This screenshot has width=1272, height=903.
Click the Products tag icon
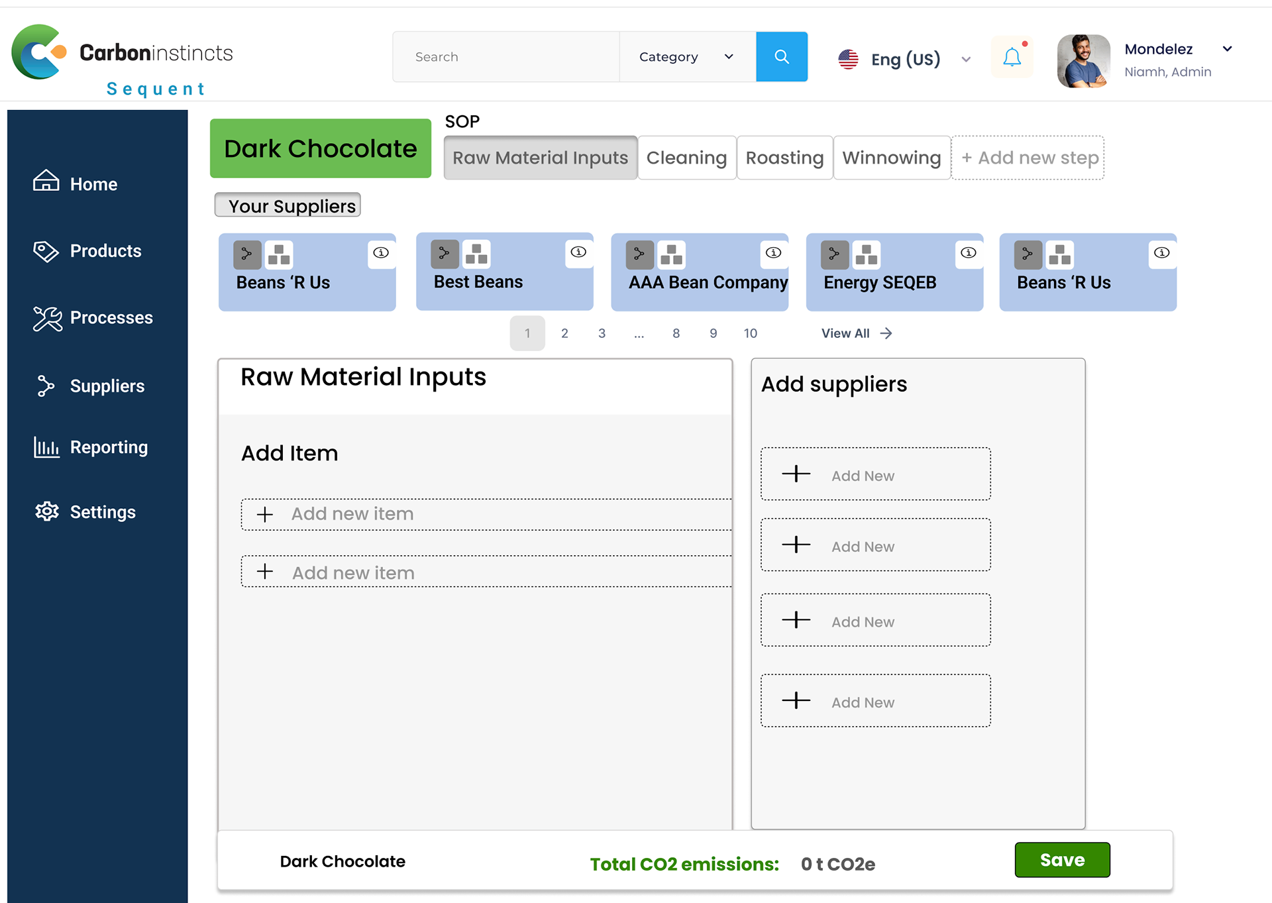pos(46,251)
